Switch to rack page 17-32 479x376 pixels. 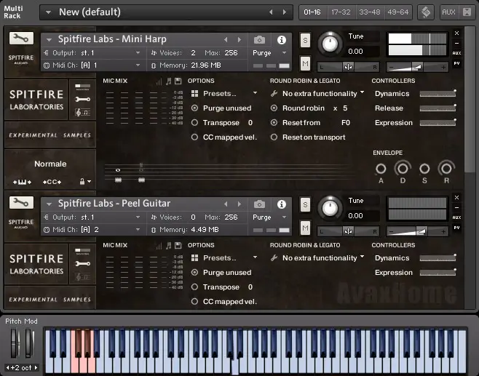pos(341,12)
